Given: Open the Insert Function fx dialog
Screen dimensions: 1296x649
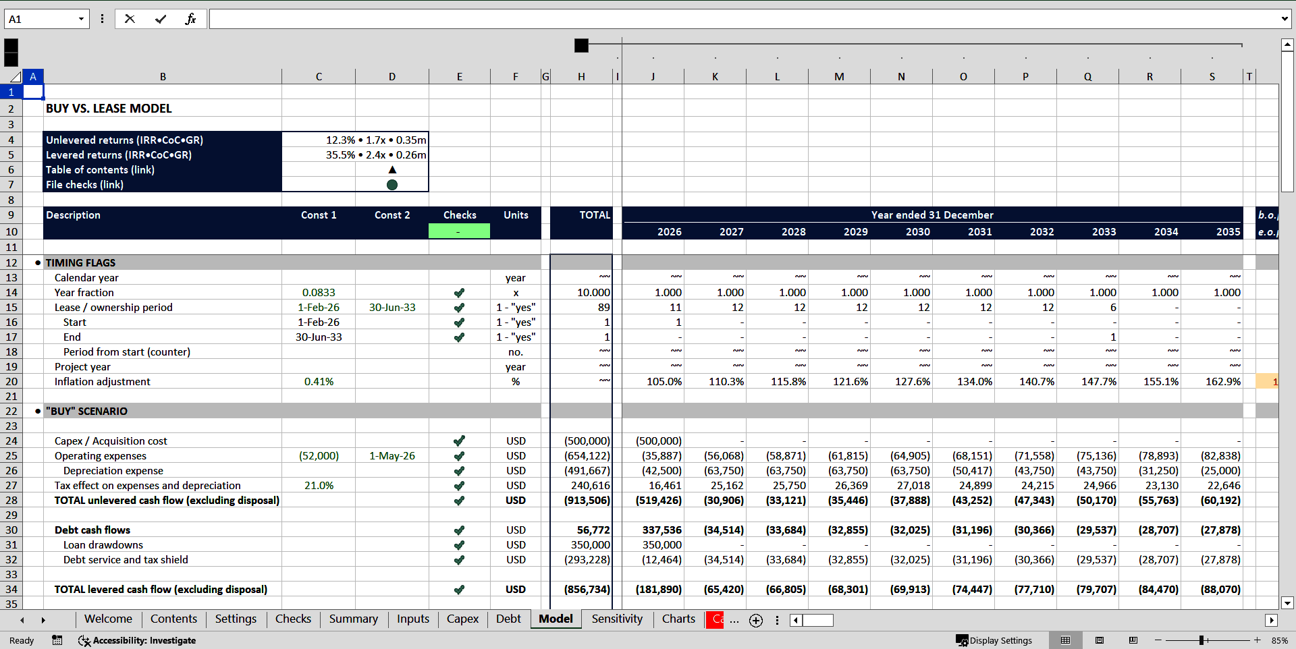Looking at the screenshot, I should (x=190, y=19).
